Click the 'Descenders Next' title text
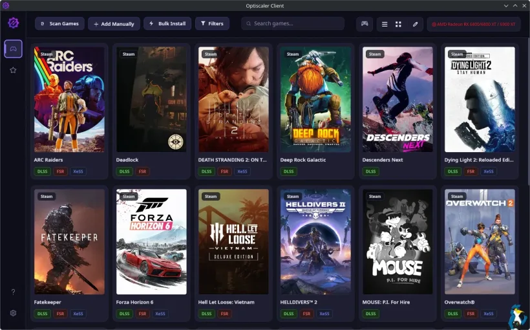The width and height of the screenshot is (530, 330). [x=383, y=160]
